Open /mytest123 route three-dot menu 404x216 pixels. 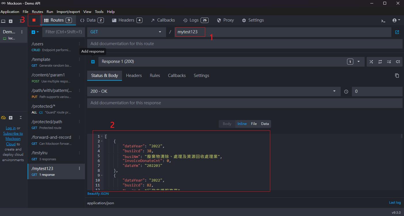coord(80,168)
